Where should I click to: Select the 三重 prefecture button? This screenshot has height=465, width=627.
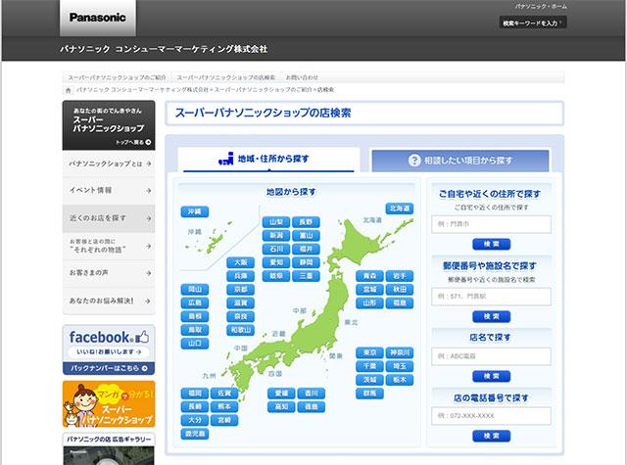(x=306, y=276)
